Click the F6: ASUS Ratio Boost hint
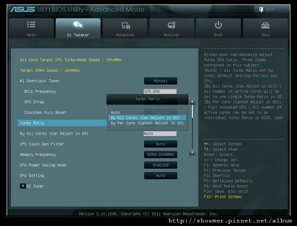This screenshot has height=226, width=297. click(226, 186)
